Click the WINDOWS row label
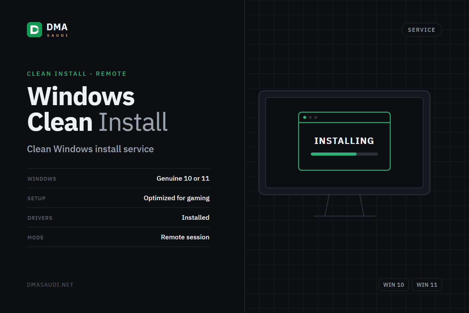This screenshot has height=313, width=469. (42, 179)
